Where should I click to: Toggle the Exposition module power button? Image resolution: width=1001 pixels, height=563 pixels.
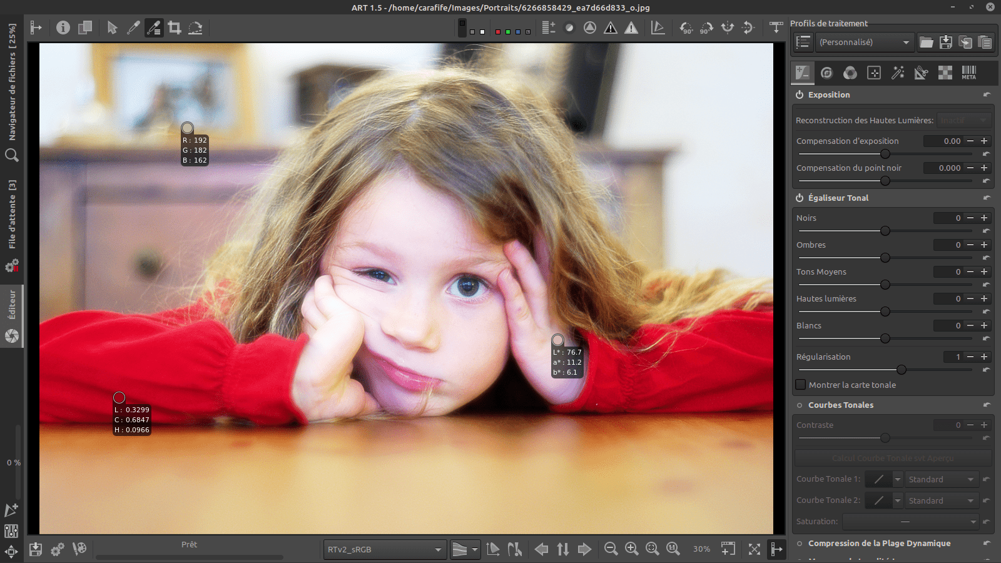(800, 94)
